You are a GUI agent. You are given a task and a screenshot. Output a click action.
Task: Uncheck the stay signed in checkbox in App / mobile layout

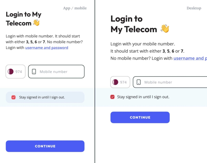pos(13,97)
